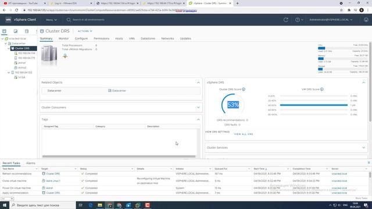Open the Networks tab

tap(167, 38)
